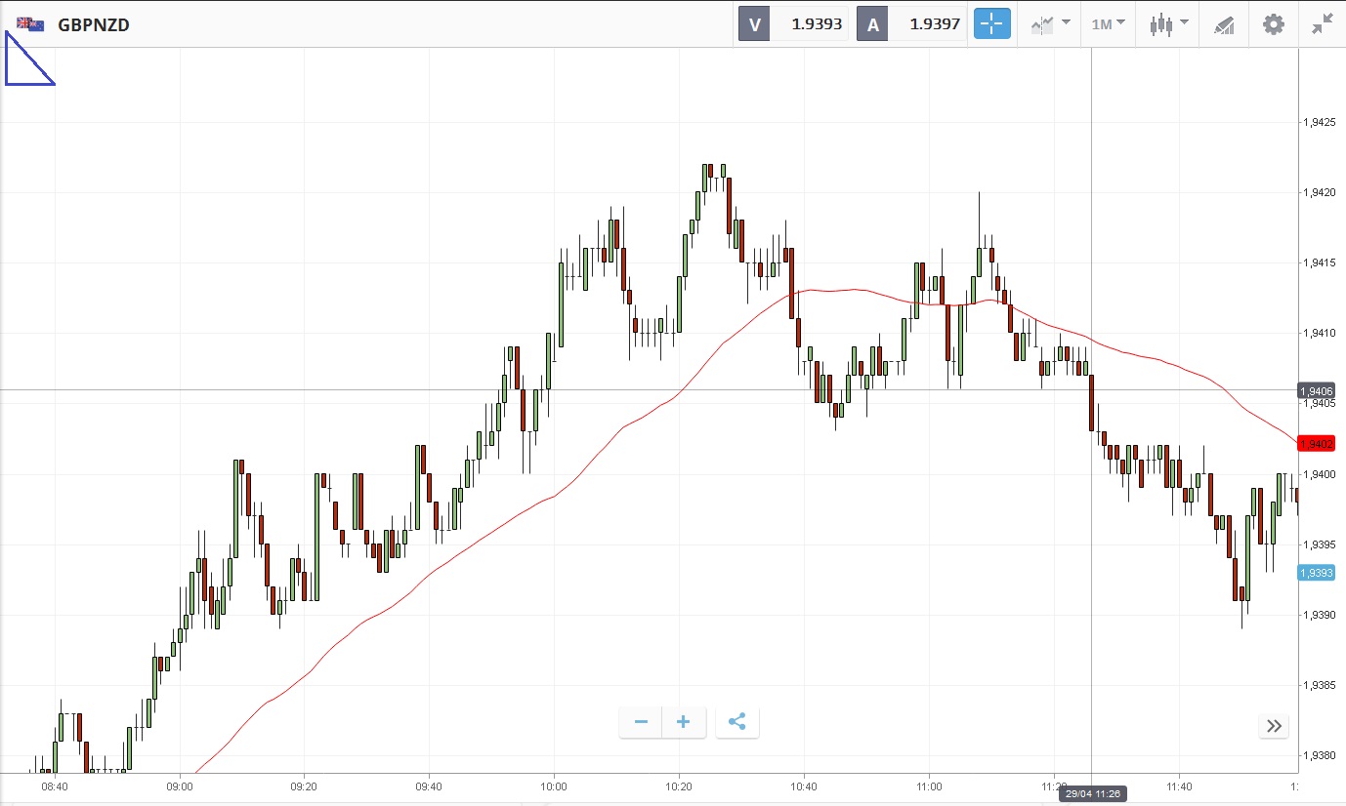1346x806 pixels.
Task: Zoom in with the plus button
Action: pyautogui.click(x=684, y=722)
